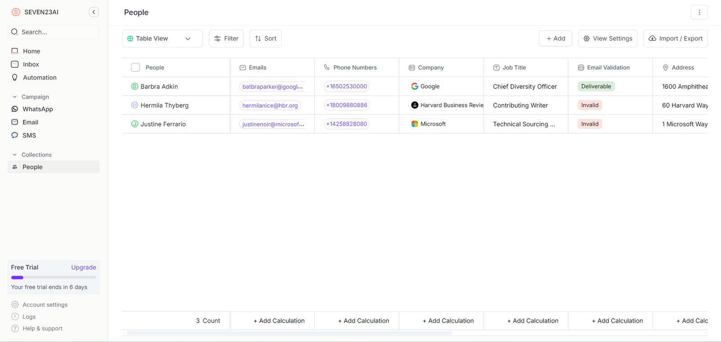Click the envelope icon in the Emails header
Screen dimensions: 721x342
[x=242, y=68]
